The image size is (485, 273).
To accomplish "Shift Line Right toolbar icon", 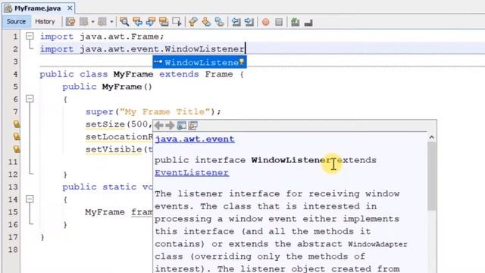I will pyautogui.click(x=249, y=22).
